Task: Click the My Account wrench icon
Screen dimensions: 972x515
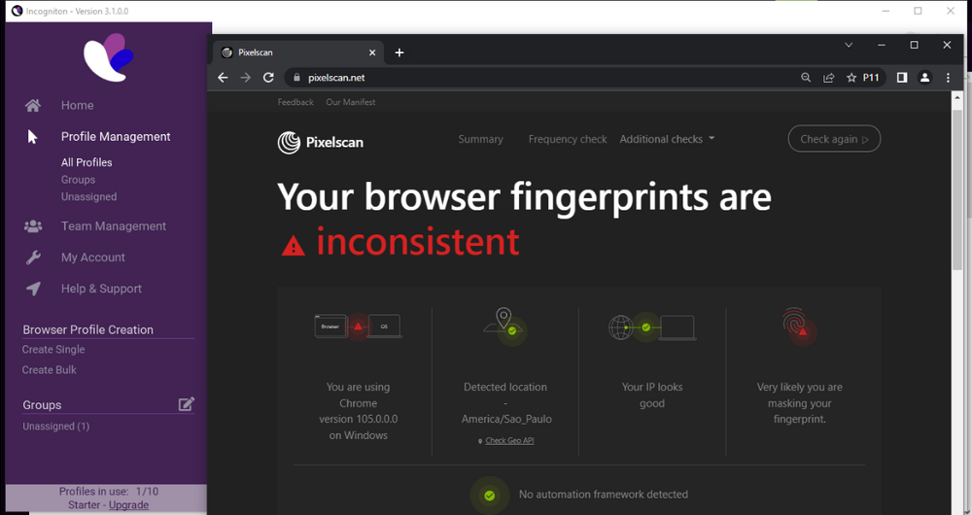Action: click(x=33, y=257)
